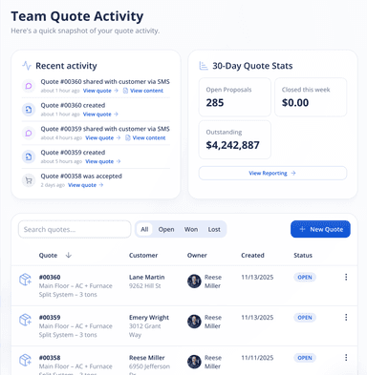Viewport: 367px width, 375px height.
Task: Select the Open filter tab
Action: coord(166,229)
